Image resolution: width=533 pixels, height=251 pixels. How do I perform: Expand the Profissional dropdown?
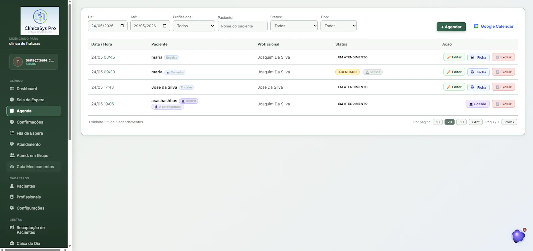coord(194,26)
